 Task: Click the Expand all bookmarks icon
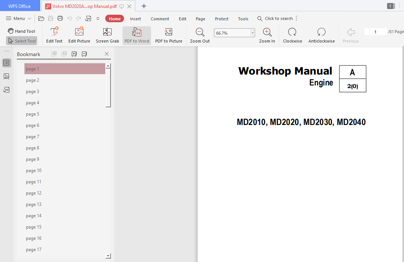pos(54,54)
